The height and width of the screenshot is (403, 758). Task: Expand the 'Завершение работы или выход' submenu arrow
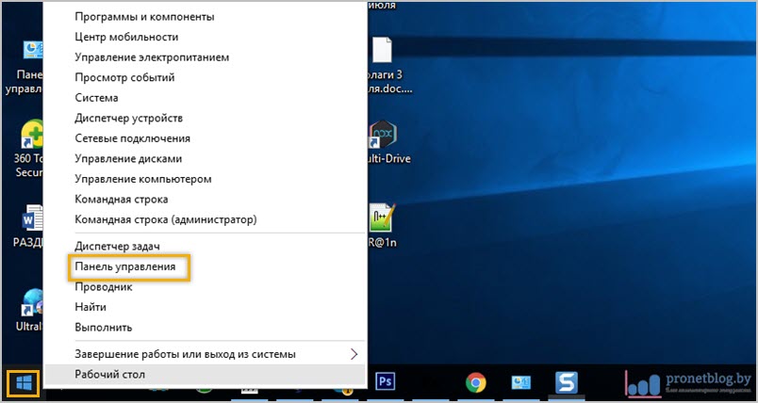pos(354,354)
